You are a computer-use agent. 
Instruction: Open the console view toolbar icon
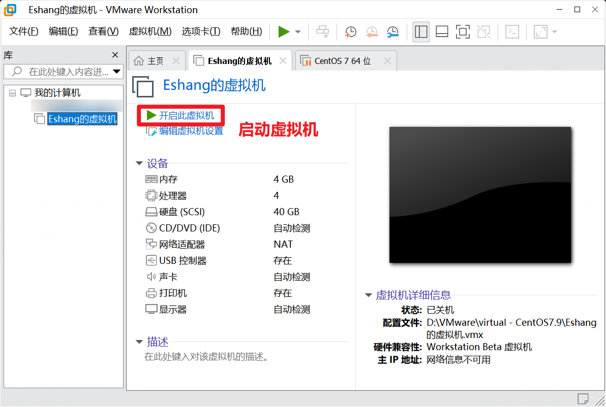(512, 31)
